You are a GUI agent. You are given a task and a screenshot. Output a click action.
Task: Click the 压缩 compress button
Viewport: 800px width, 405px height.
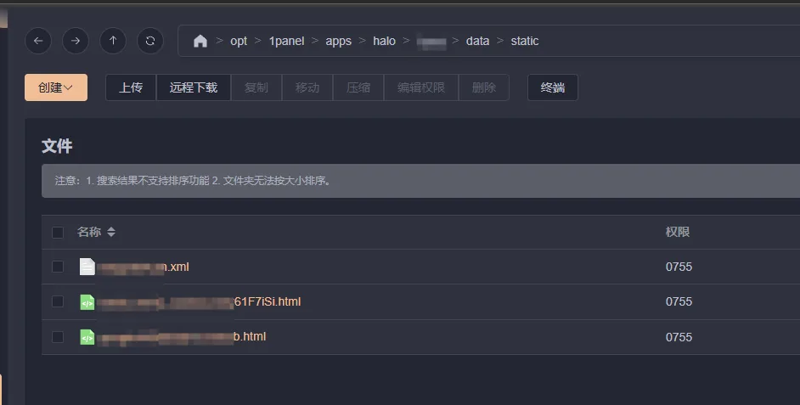point(358,87)
